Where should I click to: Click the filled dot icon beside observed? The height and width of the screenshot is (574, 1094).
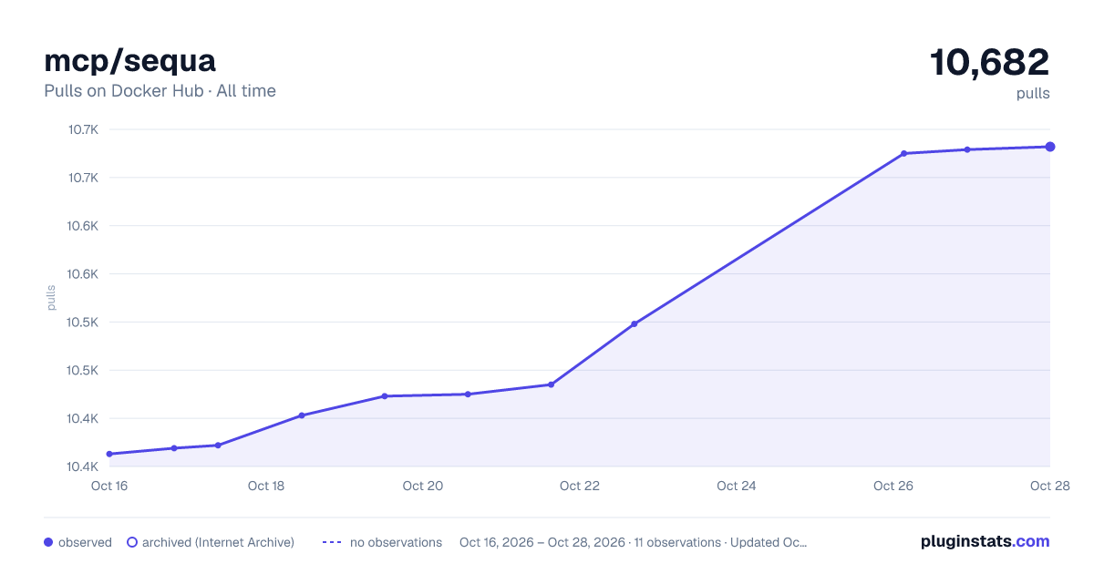48,542
